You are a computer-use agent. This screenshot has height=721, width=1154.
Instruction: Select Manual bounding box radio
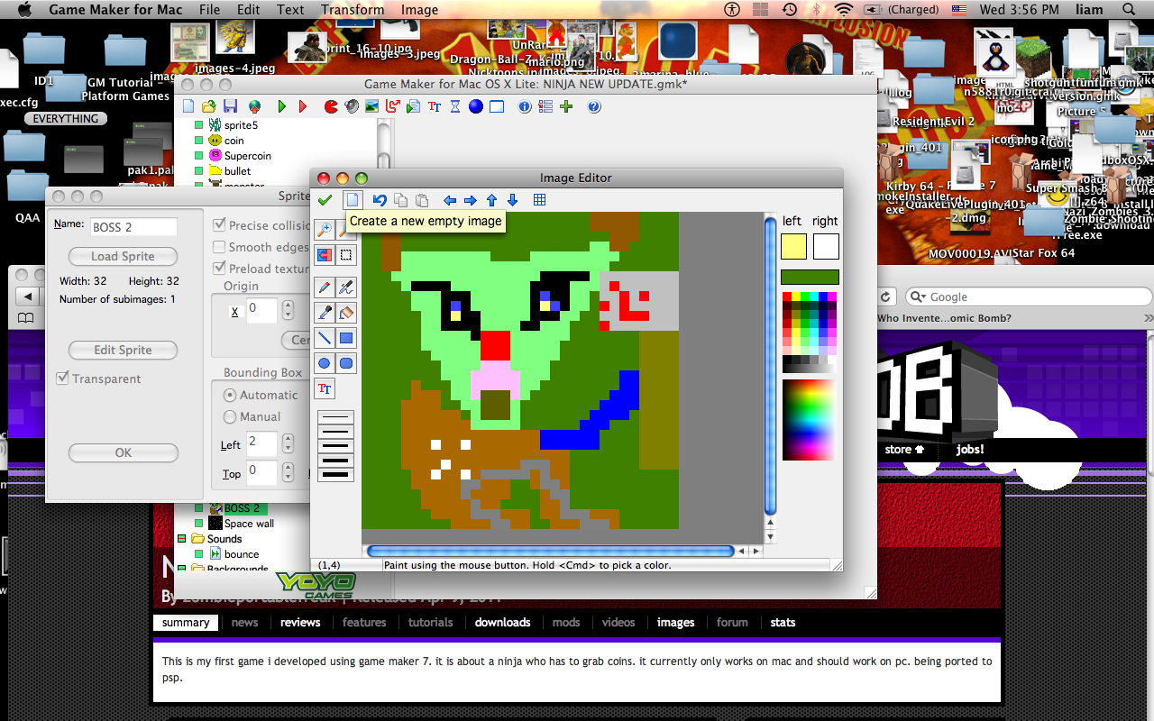[230, 416]
